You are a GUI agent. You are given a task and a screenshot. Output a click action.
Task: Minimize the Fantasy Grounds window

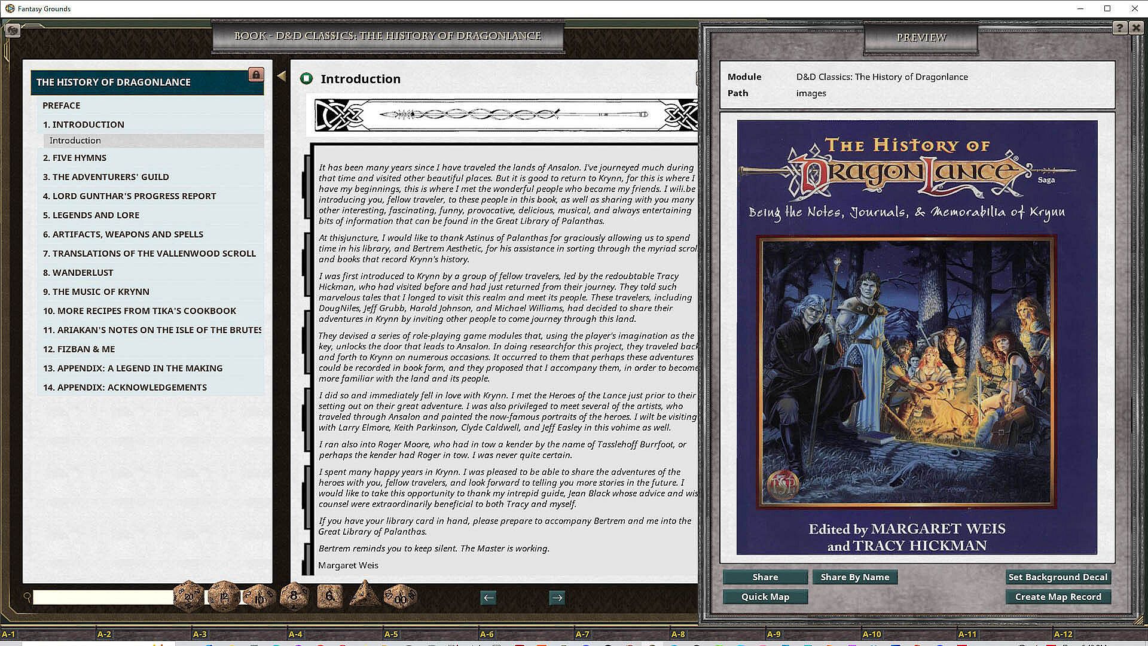1080,8
